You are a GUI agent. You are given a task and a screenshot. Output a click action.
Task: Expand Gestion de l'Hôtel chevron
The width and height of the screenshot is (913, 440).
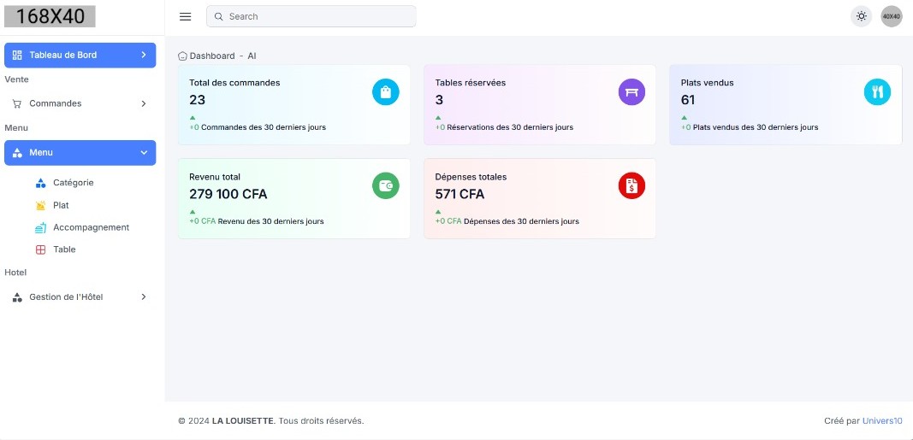[144, 297]
